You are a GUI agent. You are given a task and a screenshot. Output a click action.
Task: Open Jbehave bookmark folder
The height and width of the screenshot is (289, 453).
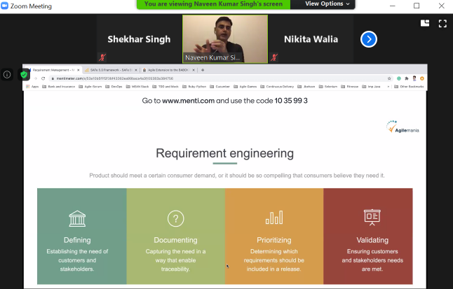pos(306,87)
